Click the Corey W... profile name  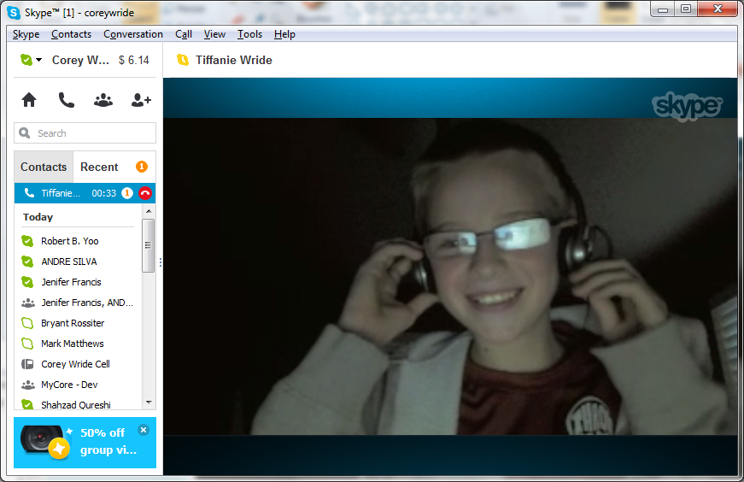[80, 61]
